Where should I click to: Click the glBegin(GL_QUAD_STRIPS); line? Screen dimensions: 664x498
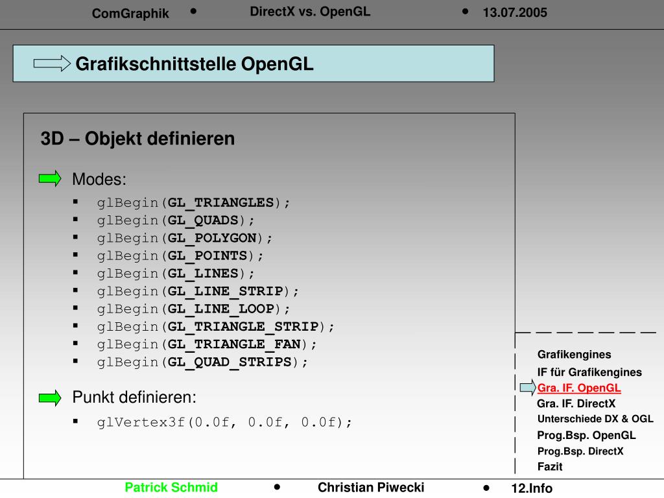[x=202, y=363]
